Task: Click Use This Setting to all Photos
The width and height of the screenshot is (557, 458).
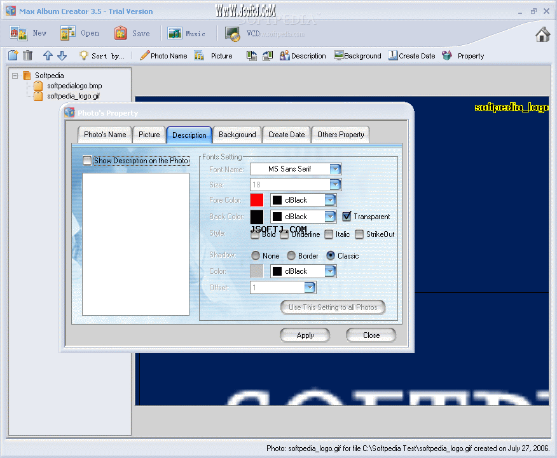Action: pos(333,307)
